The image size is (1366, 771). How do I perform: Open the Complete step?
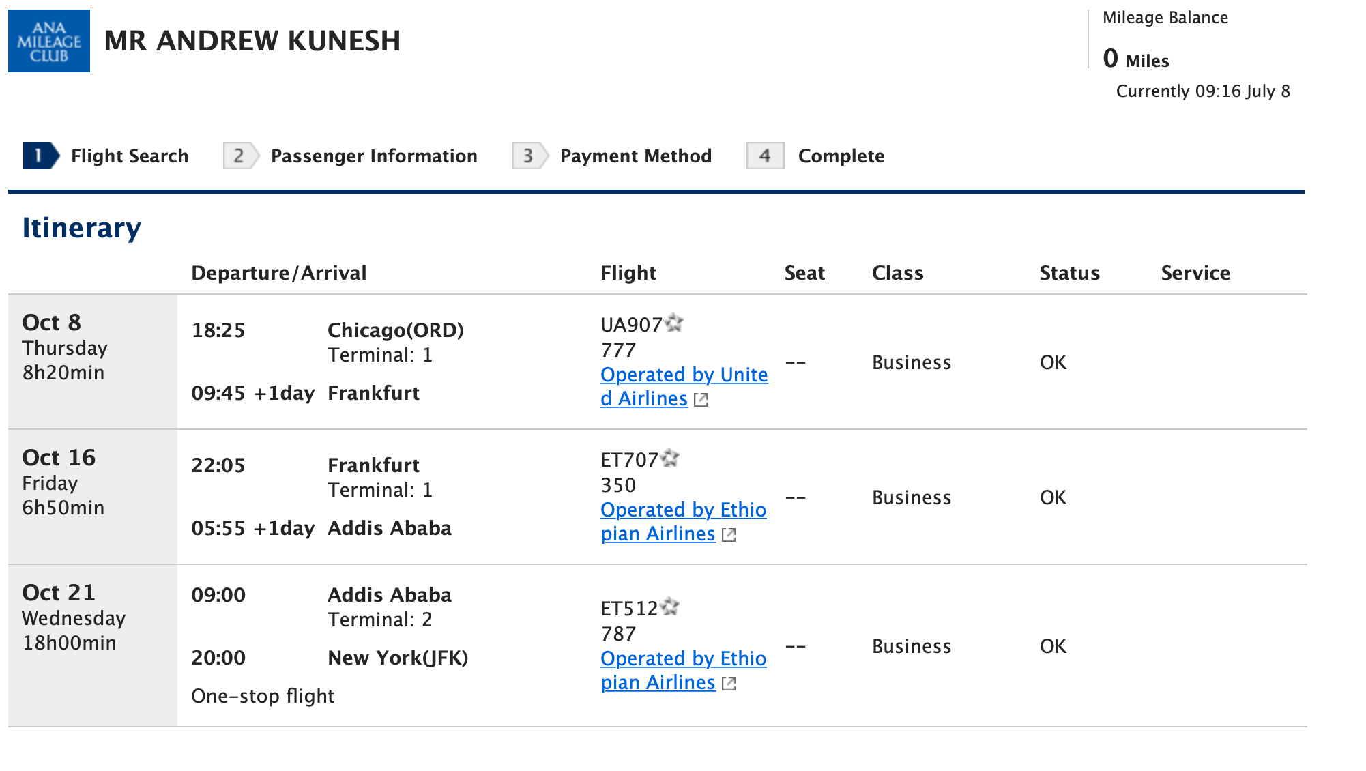841,156
